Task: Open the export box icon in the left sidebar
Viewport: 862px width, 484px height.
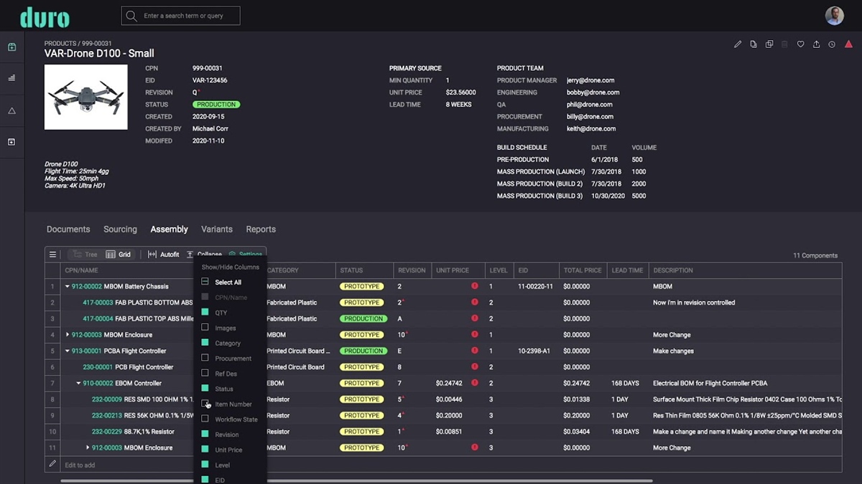Action: click(11, 142)
